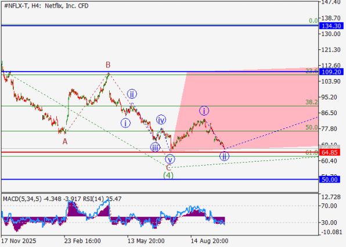Viewport: 346px width, 247px height.
Task: Select the 50.00 support level tag
Action: (x=329, y=180)
